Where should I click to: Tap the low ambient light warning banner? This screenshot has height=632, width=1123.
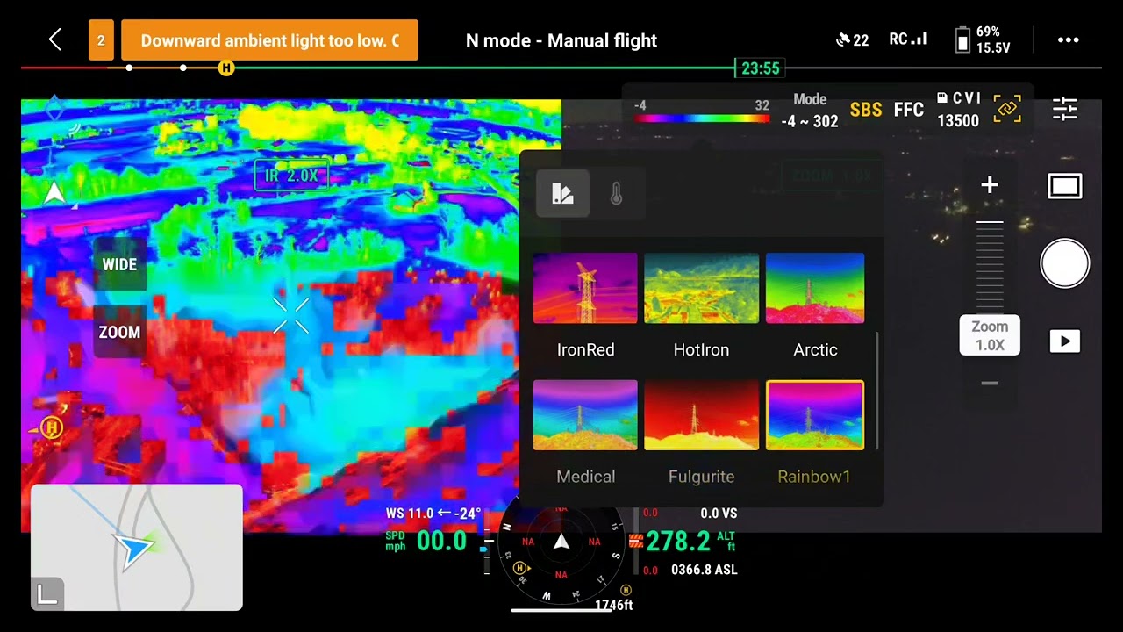pos(269,40)
